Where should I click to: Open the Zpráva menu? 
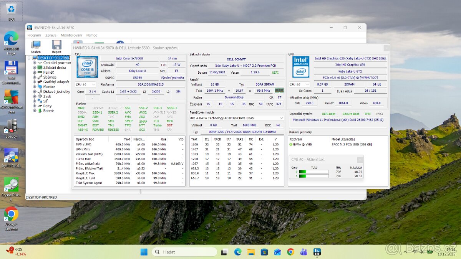[x=50, y=35]
